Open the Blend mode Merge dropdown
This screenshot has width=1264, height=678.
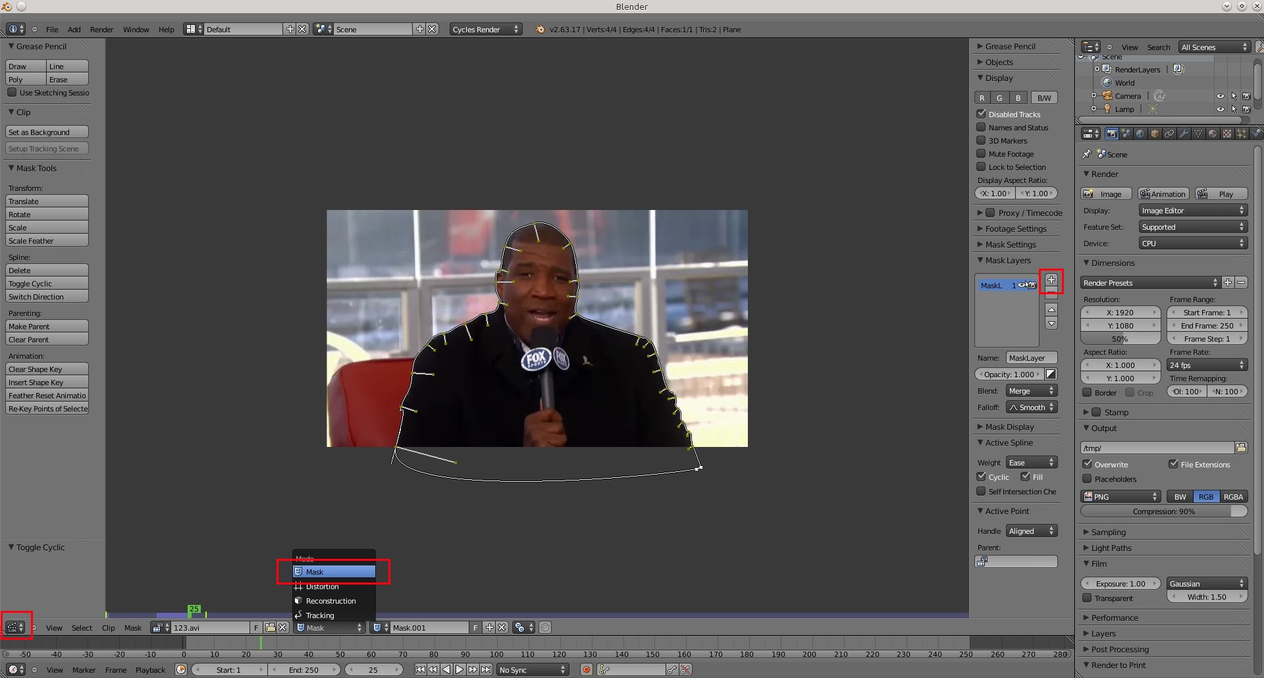click(1032, 391)
